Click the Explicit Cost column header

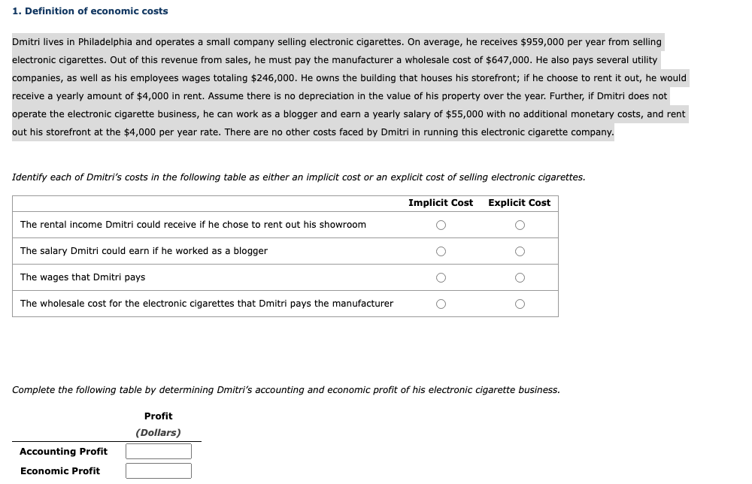520,202
